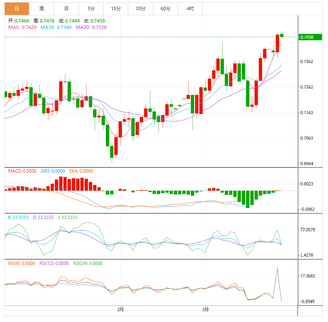328x322 pixels.
Task: Click the D:33.3333 indicator value
Action: point(43,217)
